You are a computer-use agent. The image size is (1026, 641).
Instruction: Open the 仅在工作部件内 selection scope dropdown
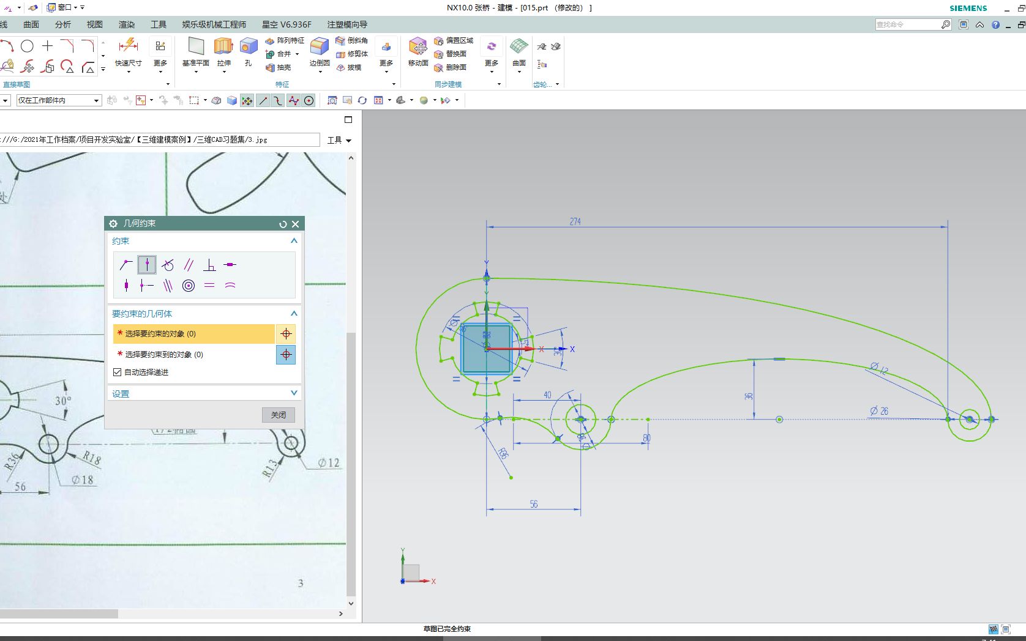click(96, 100)
